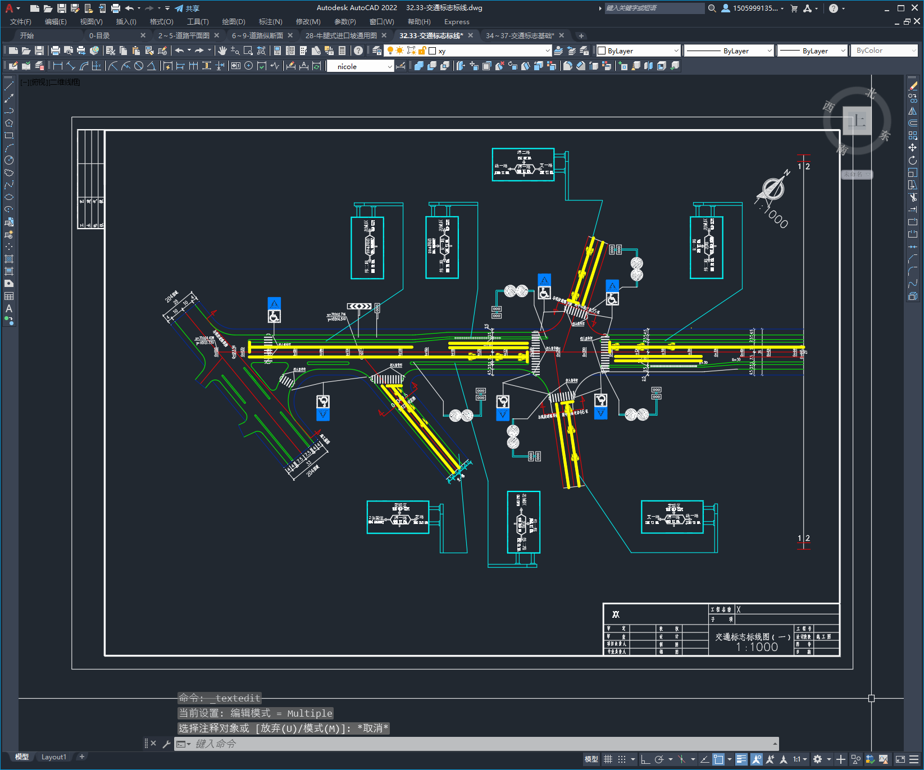This screenshot has width=924, height=770.
Task: Select the Move tool in modify toolbar
Action: 913,148
